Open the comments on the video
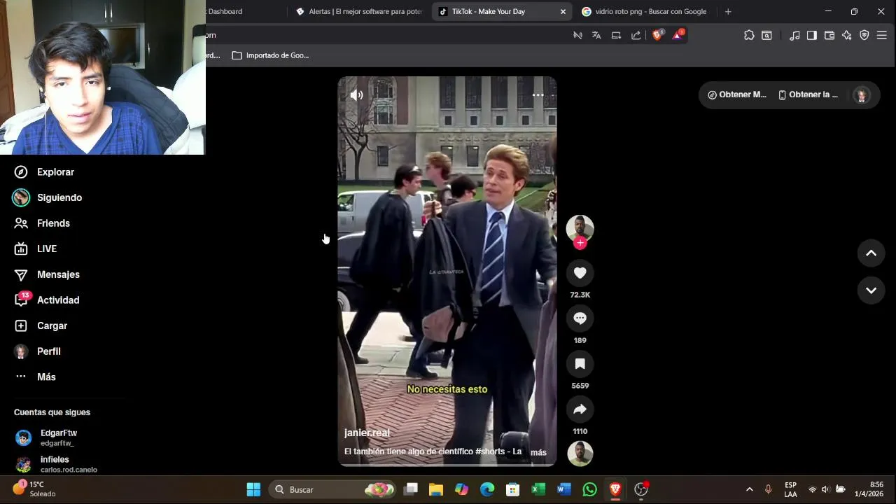 (580, 318)
